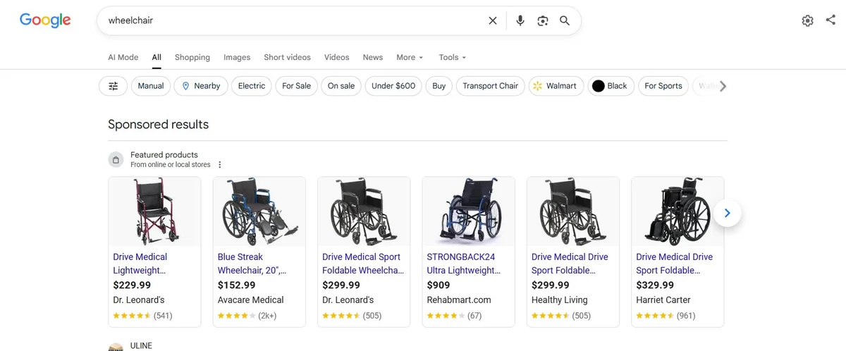The image size is (846, 351).
Task: Expand the Tools dropdown
Action: (453, 57)
